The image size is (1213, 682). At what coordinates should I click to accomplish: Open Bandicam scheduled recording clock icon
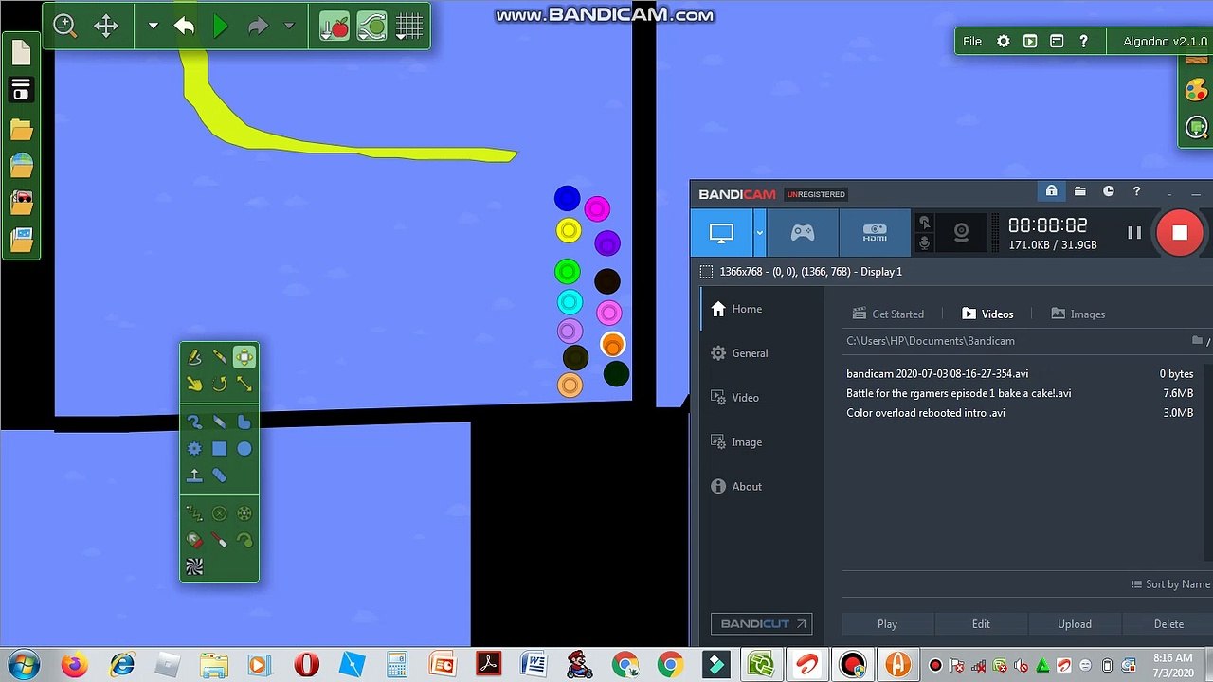coord(1108,191)
